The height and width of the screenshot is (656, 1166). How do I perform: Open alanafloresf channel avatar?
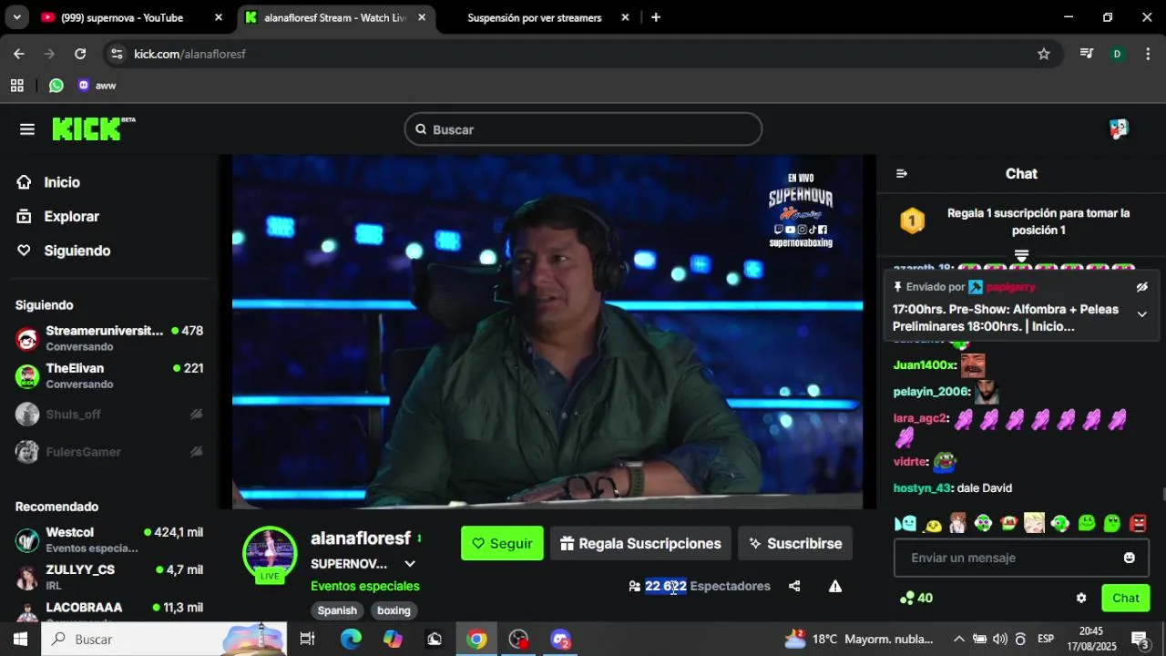point(270,554)
